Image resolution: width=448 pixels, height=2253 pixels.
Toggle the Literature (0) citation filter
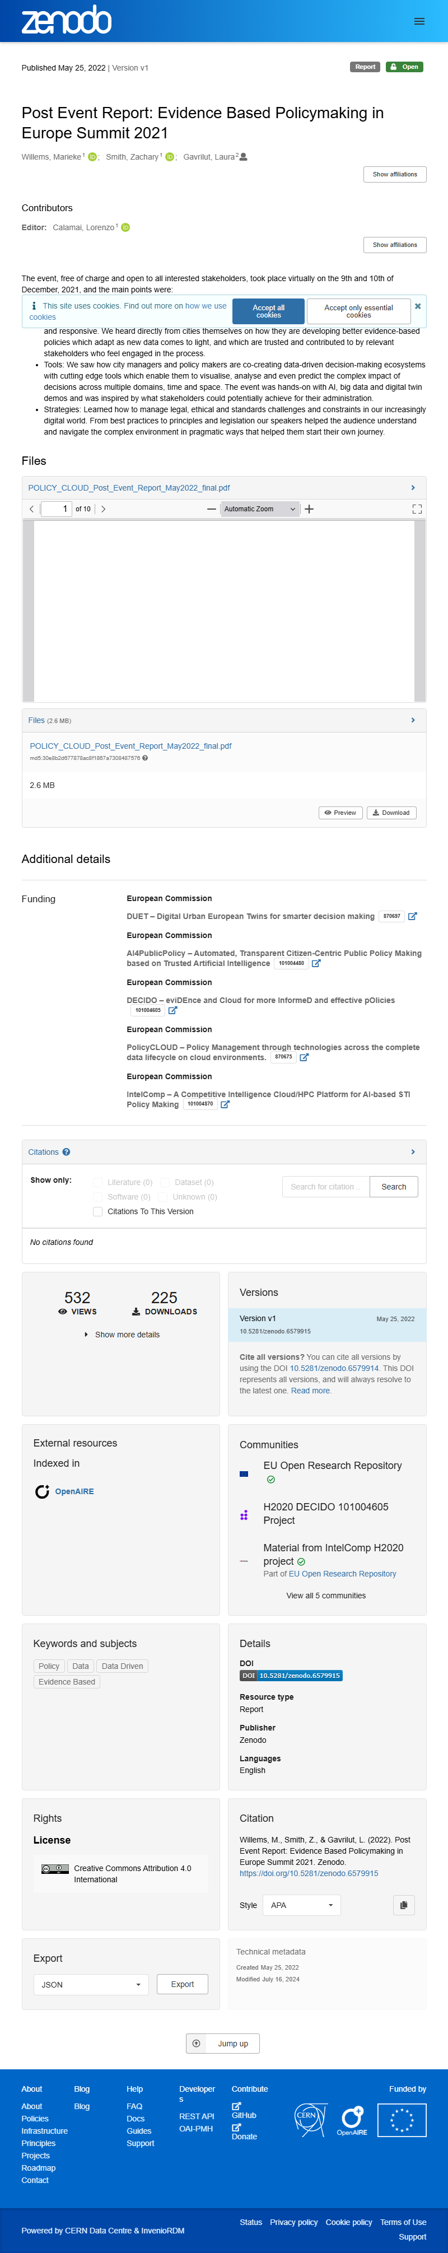coord(98,1182)
